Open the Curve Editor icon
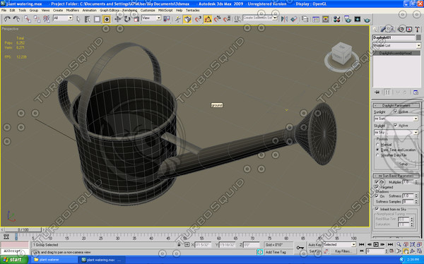This screenshot has width=424, height=264. [x=316, y=19]
